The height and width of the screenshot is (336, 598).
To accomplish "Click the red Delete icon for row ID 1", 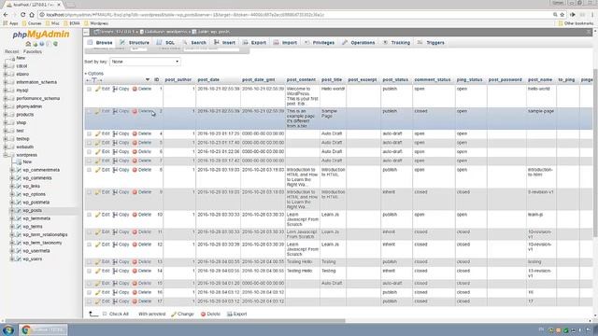I will tap(135, 89).
